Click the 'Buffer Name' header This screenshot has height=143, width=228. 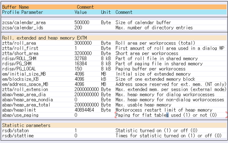click(x=15, y=7)
